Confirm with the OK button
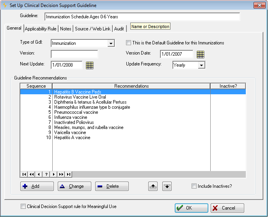Viewport: 268px width, 217px height. point(192,208)
